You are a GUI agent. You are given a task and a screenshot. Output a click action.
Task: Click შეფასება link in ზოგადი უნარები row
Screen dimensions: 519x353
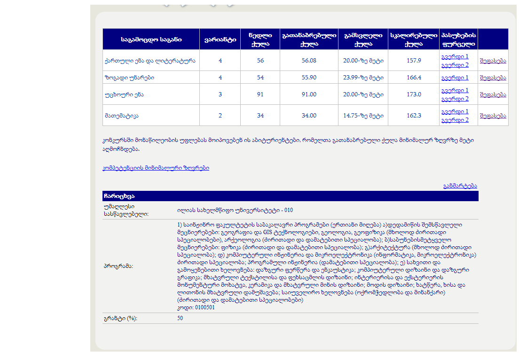coord(493,78)
